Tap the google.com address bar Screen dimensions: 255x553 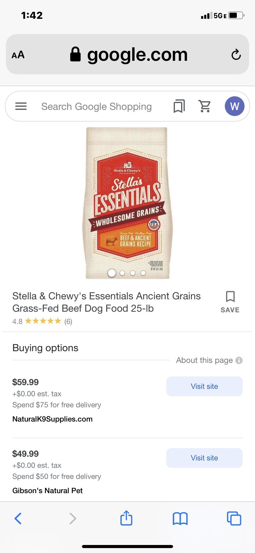(129, 55)
